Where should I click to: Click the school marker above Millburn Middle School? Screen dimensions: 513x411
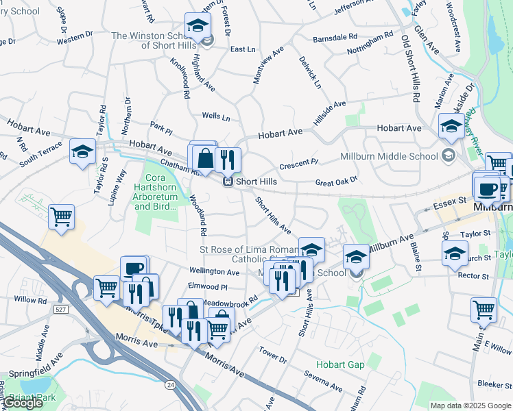pos(451,128)
